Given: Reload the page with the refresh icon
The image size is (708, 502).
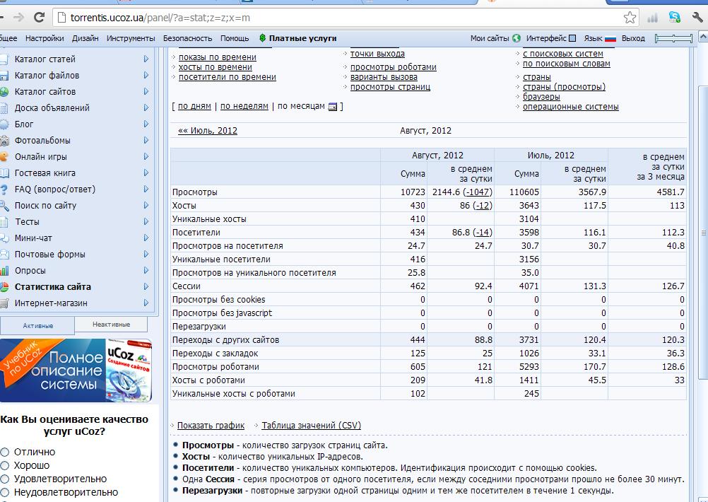Looking at the screenshot, I should point(39,17).
